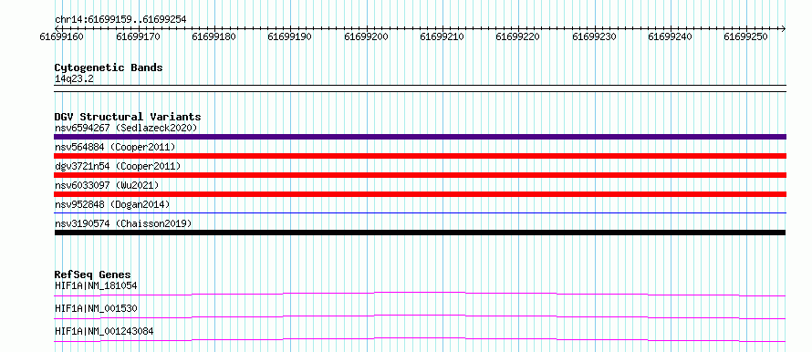Click ruler coordinate 61699190
This screenshot has height=352, width=812.
(x=290, y=36)
